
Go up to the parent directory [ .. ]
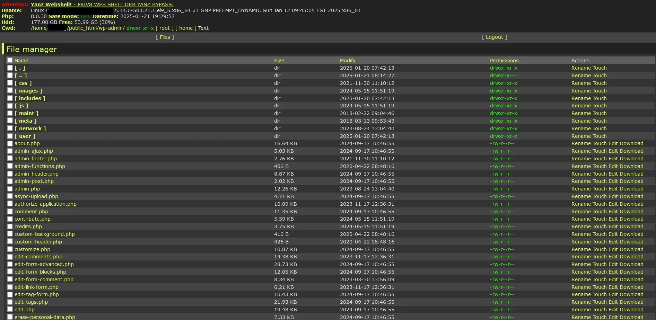[21, 75]
